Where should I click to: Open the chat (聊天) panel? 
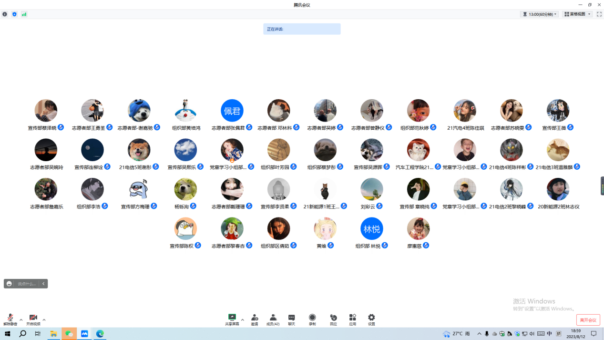pyautogui.click(x=291, y=319)
